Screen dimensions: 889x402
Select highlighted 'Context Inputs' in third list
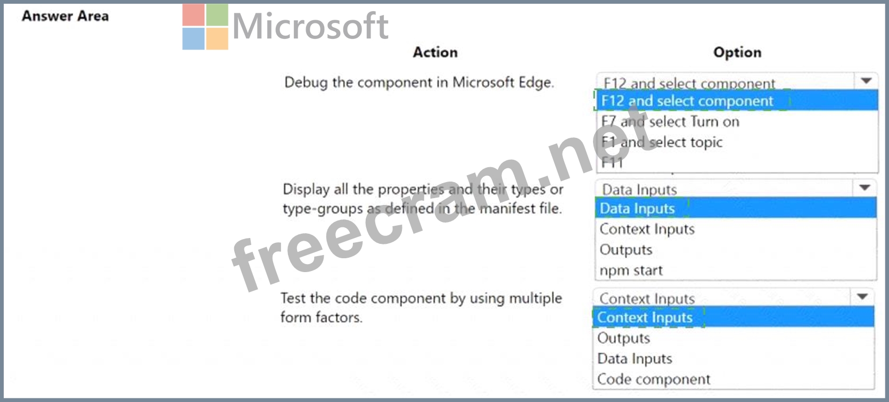click(x=645, y=317)
